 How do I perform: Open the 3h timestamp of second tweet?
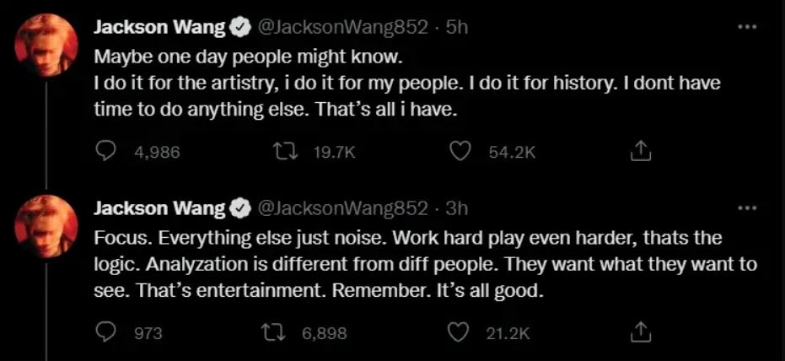[x=456, y=209]
